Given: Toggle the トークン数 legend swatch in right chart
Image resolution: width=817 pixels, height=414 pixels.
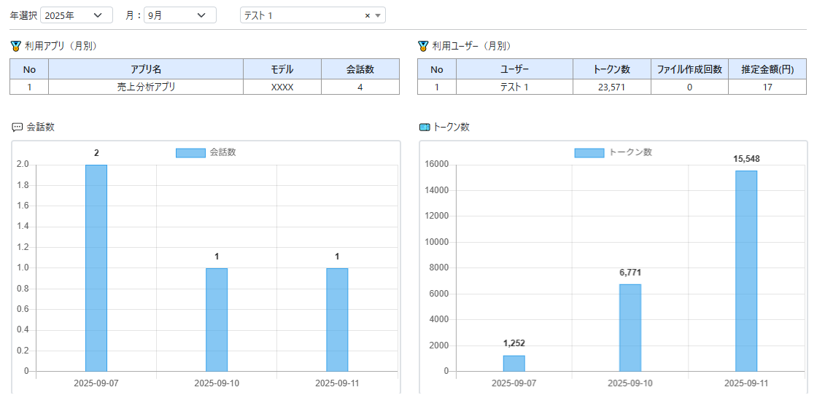Looking at the screenshot, I should [x=589, y=153].
